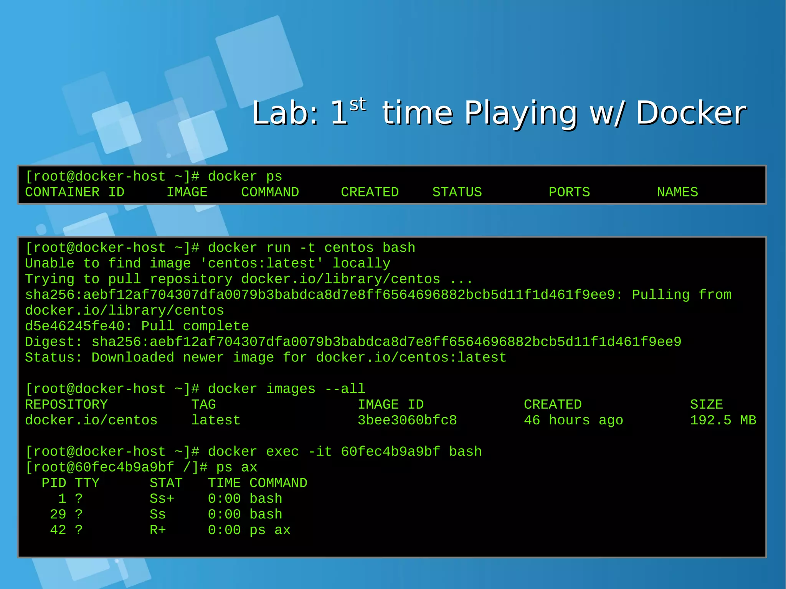The image size is (786, 589).
Task: Click the sha256 'Pulling from' line
Action: tap(378, 295)
